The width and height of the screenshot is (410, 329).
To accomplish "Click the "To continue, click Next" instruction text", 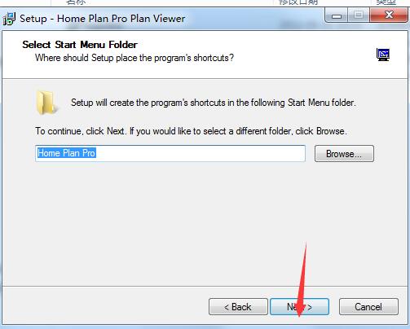I will 191,131.
